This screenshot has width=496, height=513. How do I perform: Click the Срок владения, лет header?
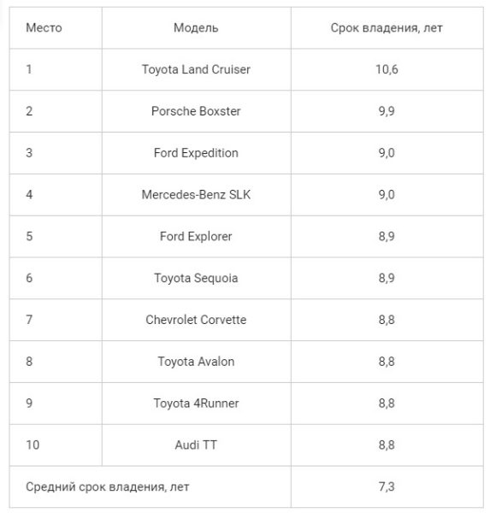click(x=387, y=28)
